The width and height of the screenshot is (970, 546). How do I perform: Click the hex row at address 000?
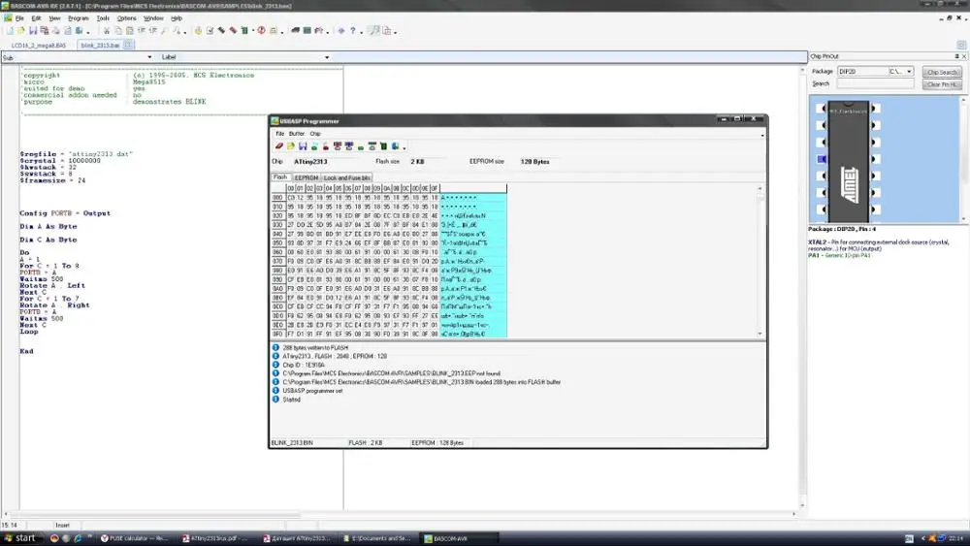[389, 198]
